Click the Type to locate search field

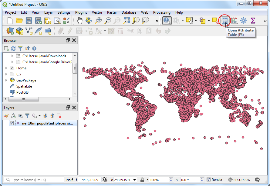pyautogui.click(x=36, y=180)
